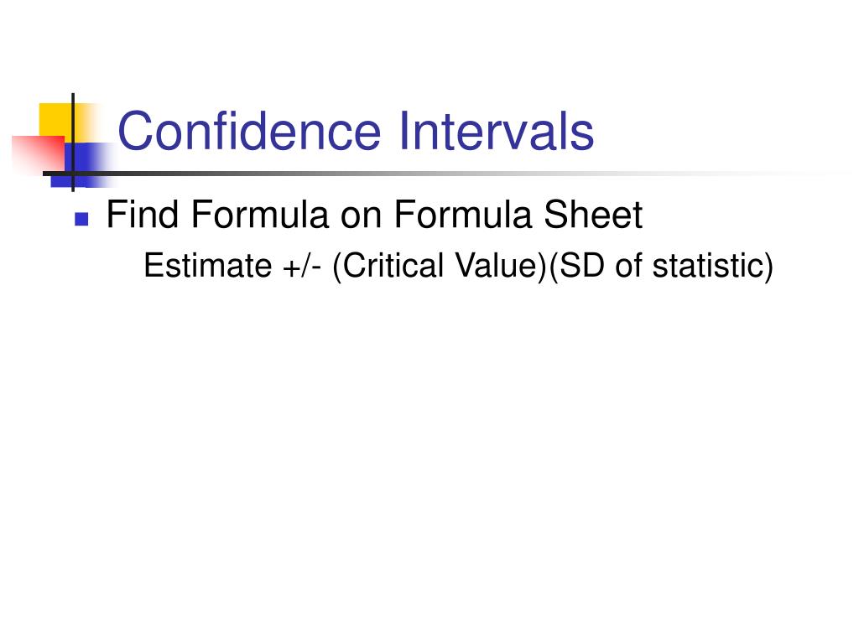Click the word Estimate
Image resolution: width=859 pixels, height=644 pixels.
click(208, 266)
